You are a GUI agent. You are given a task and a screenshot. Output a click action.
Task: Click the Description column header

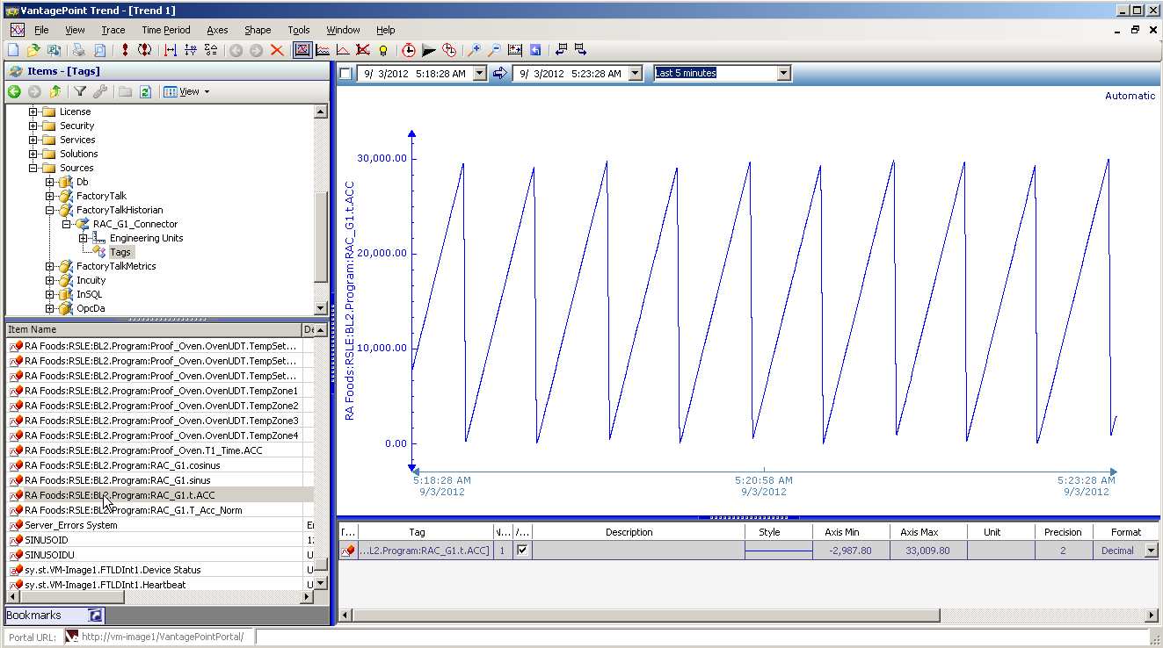pyautogui.click(x=629, y=532)
